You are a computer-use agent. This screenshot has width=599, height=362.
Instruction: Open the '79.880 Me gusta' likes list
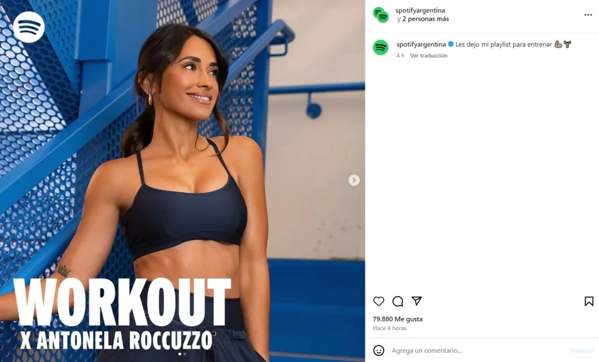pyautogui.click(x=398, y=319)
